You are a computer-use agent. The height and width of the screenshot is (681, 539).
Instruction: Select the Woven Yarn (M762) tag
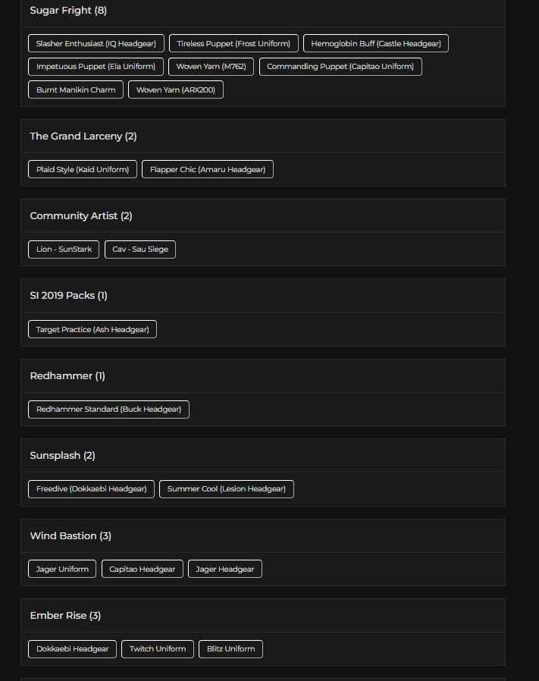coord(211,67)
